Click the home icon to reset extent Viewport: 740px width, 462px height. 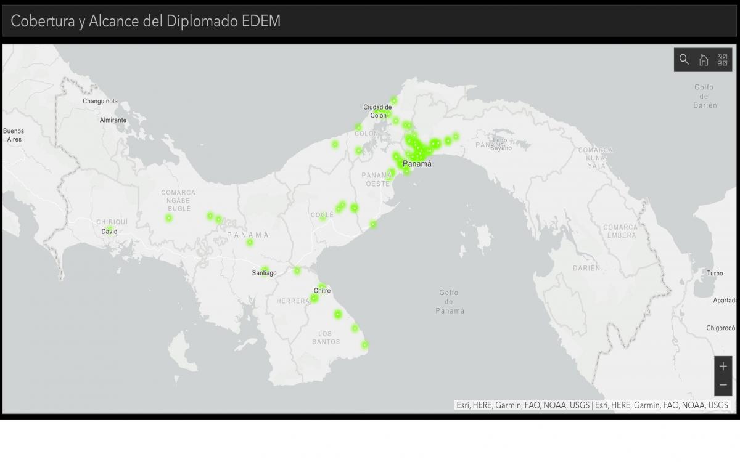click(704, 60)
